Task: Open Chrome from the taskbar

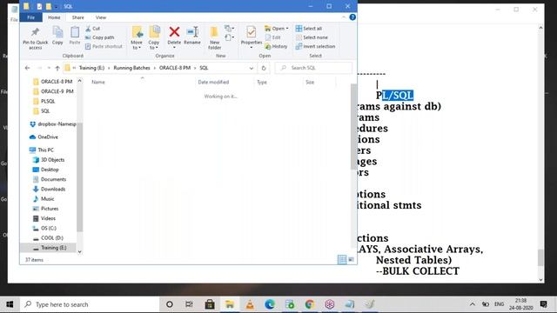Action: tap(310, 304)
